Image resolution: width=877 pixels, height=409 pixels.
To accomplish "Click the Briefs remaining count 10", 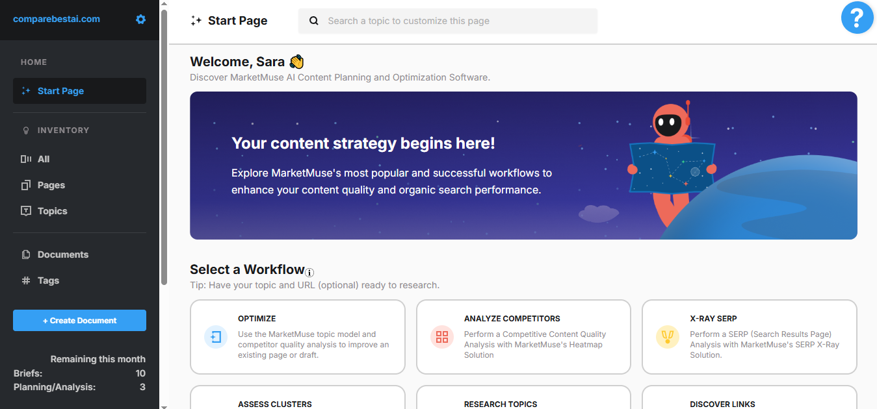I will 140,373.
